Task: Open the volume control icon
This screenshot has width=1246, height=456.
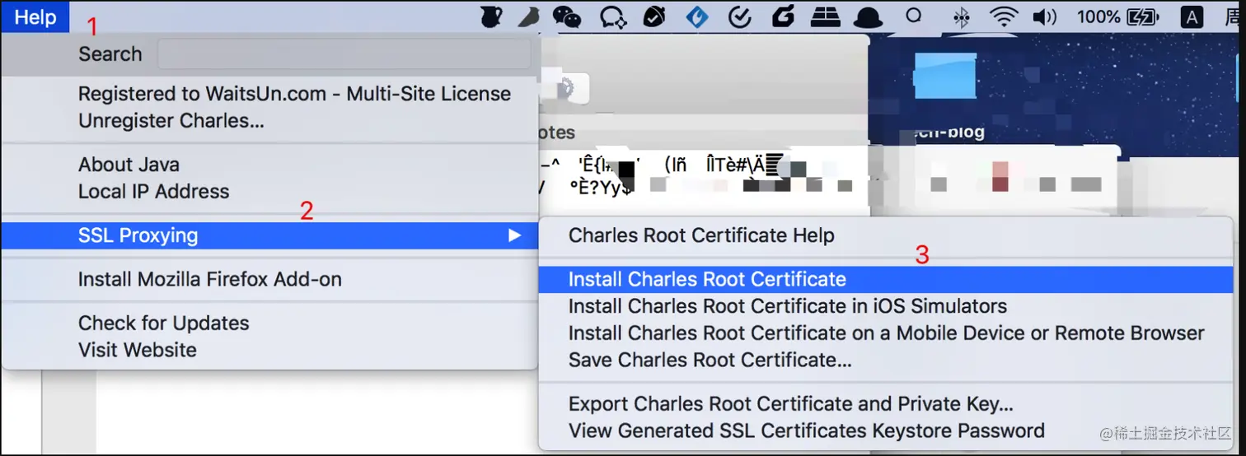Action: click(x=1044, y=16)
